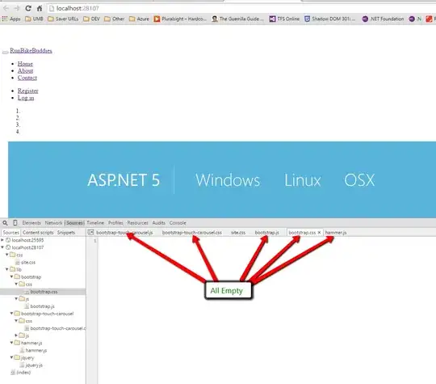Click the Register link
Image resolution: width=436 pixels, height=384 pixels.
tap(28, 91)
